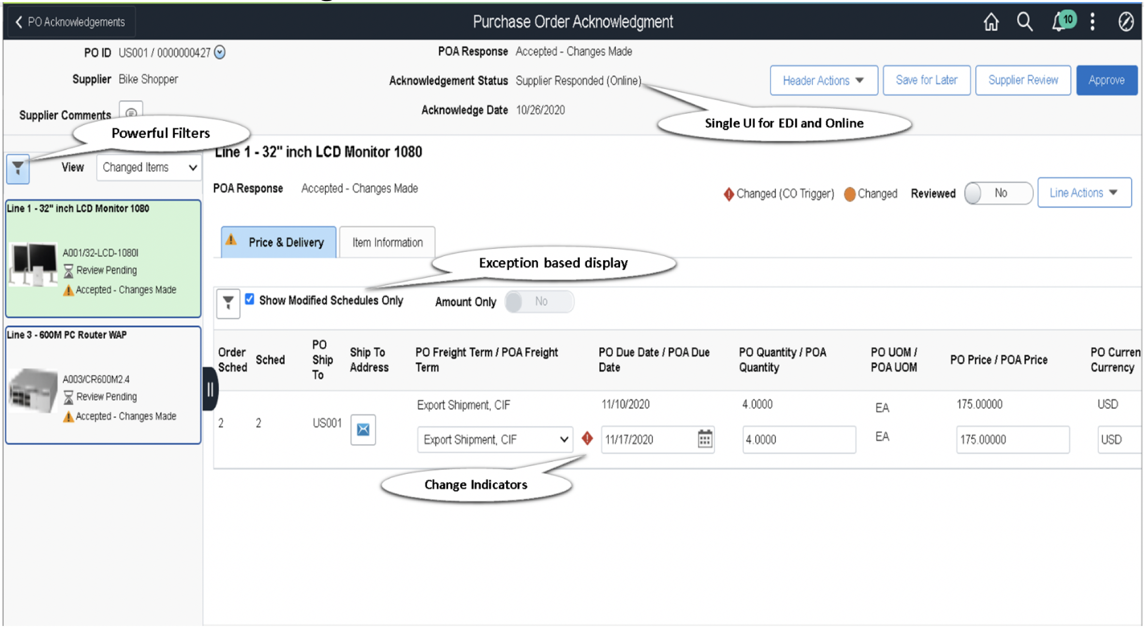Click Save for Later
The height and width of the screenshot is (627, 1145).
pos(926,80)
